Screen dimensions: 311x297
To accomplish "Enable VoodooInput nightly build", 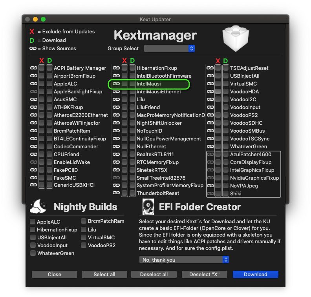I will click(33, 245).
